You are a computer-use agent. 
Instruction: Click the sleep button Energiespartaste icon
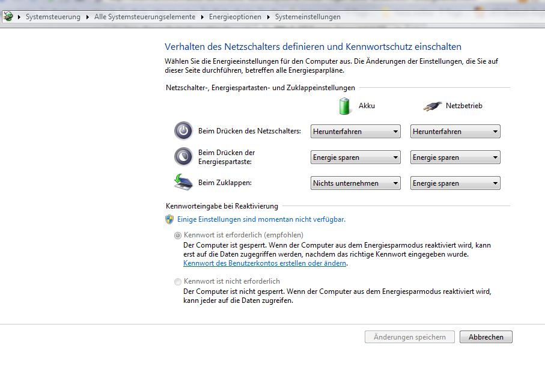point(183,156)
